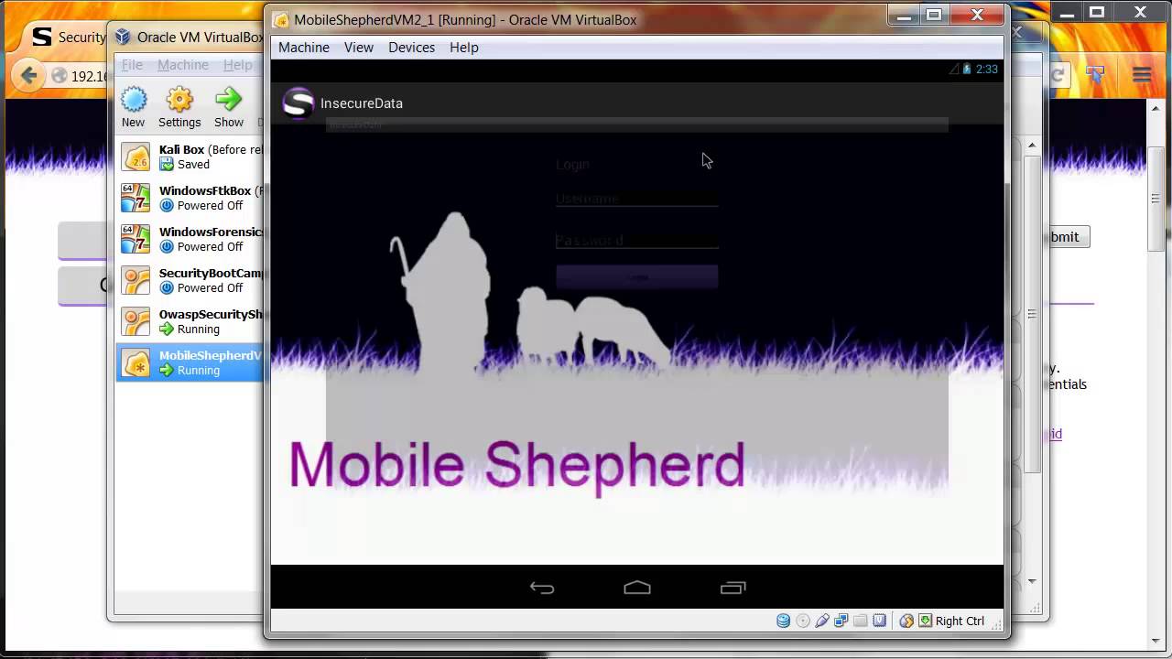The image size is (1172, 659).
Task: Click the browser reload button
Action: click(1058, 75)
